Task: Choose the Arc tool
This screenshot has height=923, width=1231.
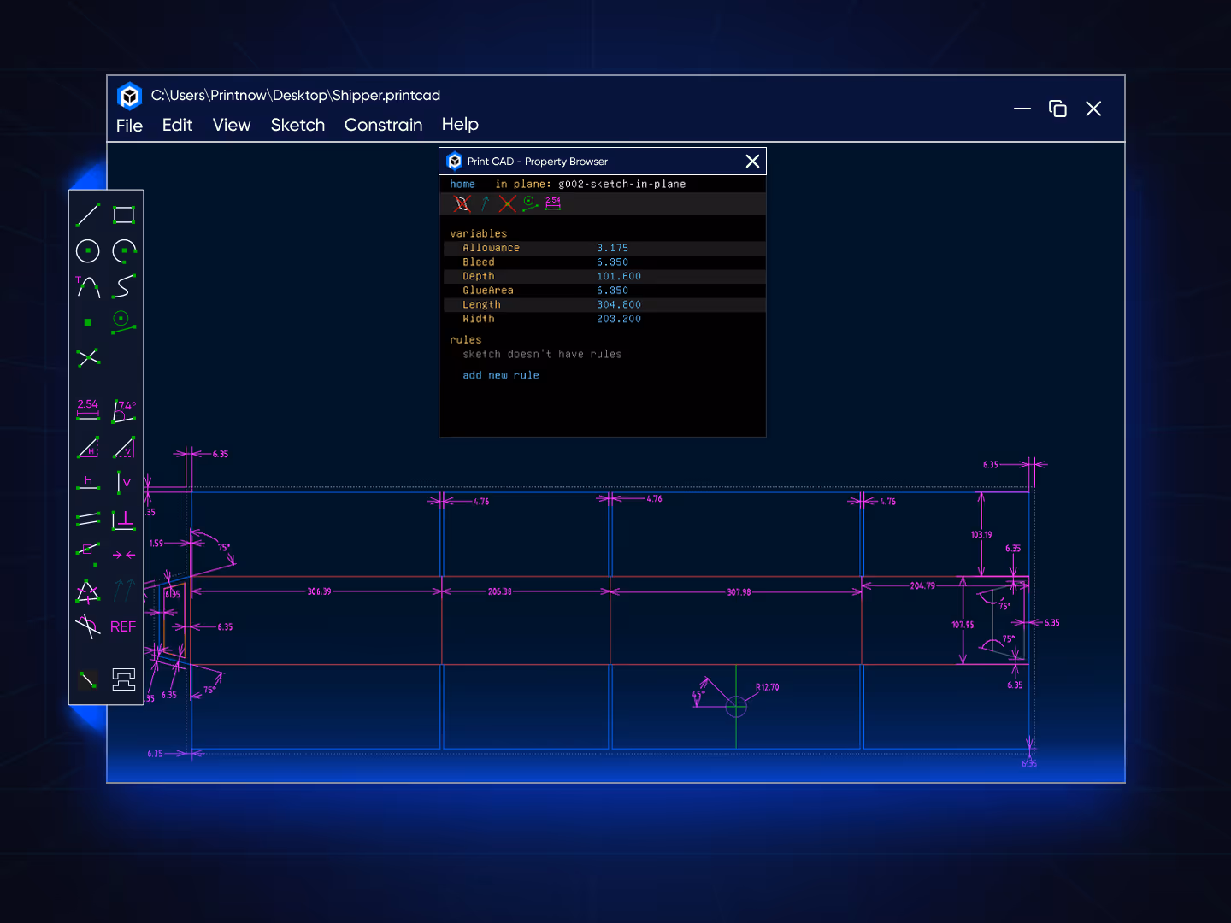Action: (123, 251)
